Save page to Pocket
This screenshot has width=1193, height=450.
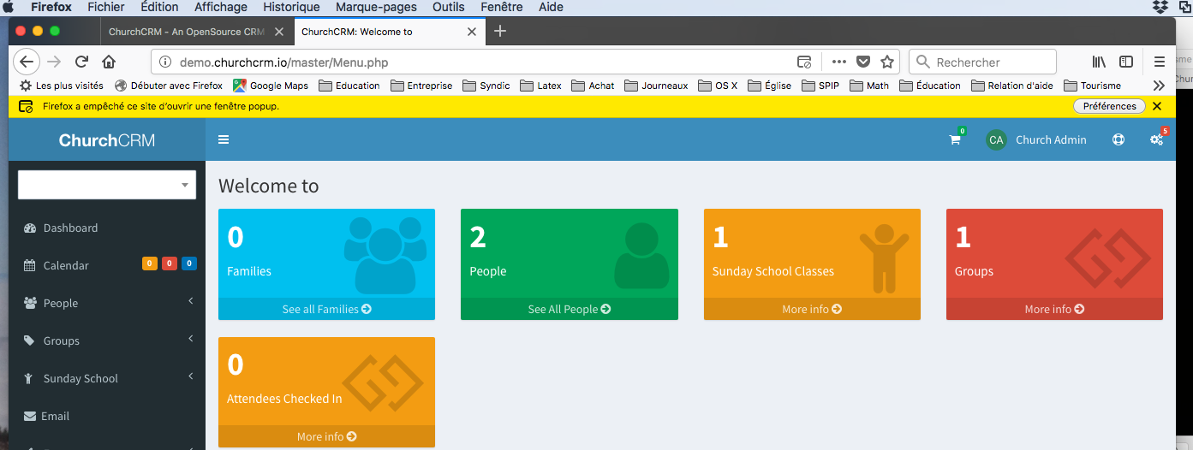coord(863,62)
